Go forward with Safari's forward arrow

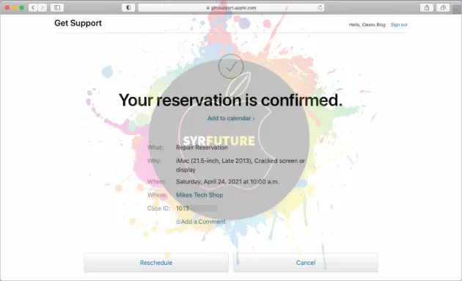click(42, 7)
